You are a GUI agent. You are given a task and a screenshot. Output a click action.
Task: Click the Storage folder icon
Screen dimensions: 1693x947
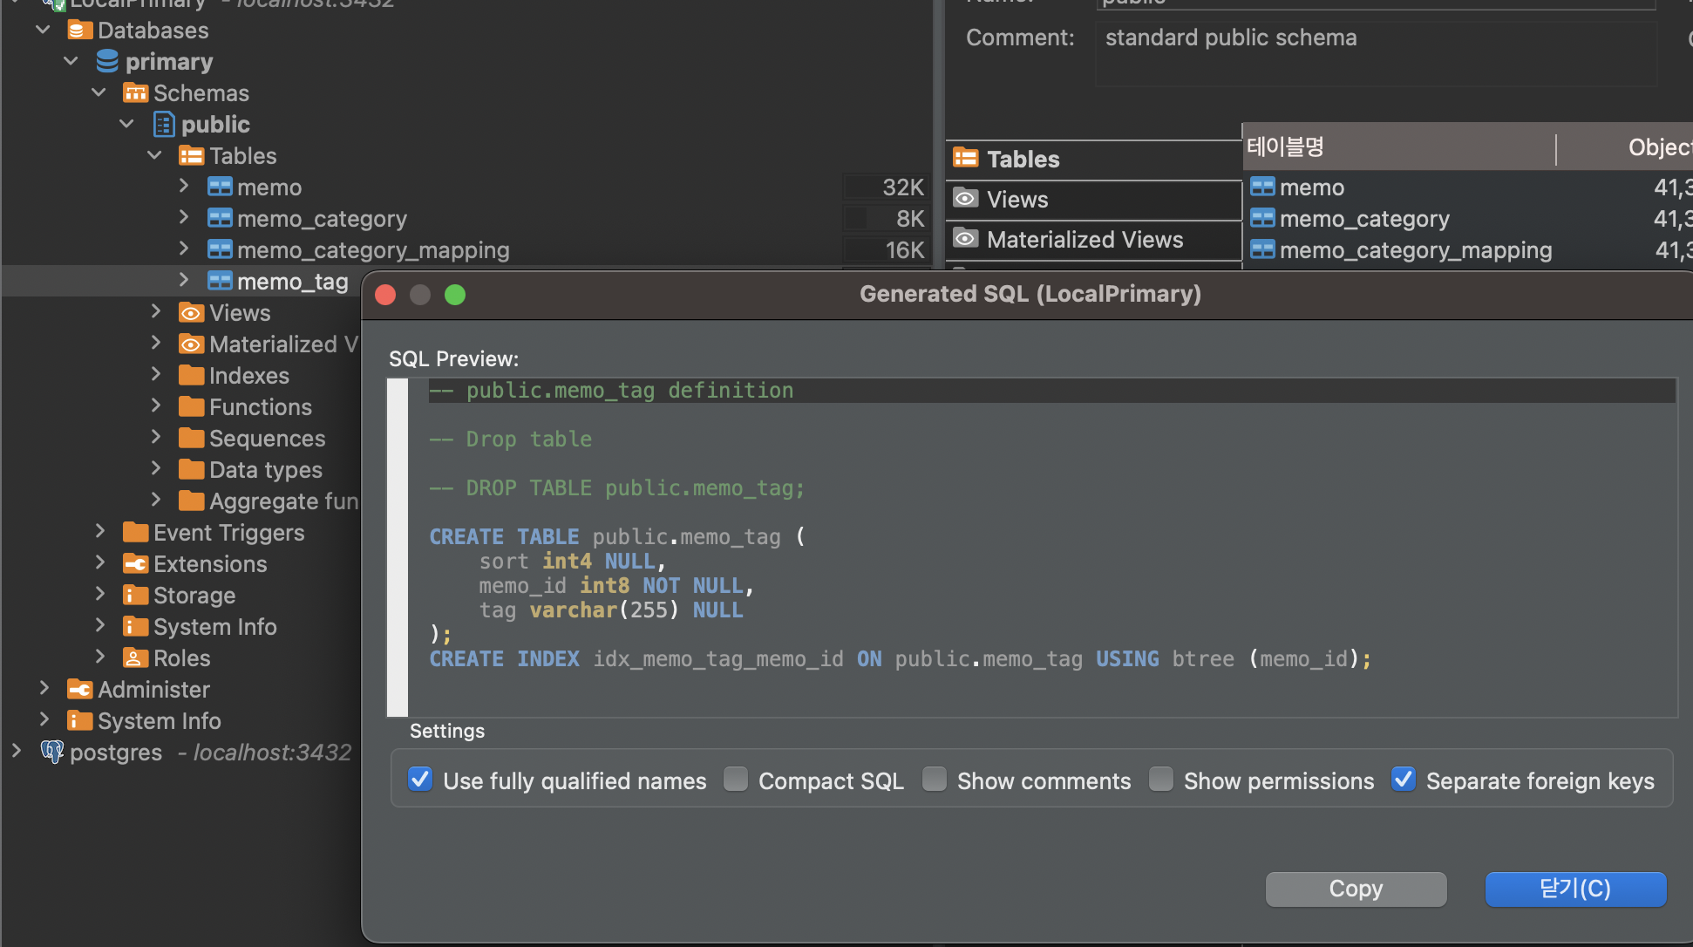click(135, 595)
